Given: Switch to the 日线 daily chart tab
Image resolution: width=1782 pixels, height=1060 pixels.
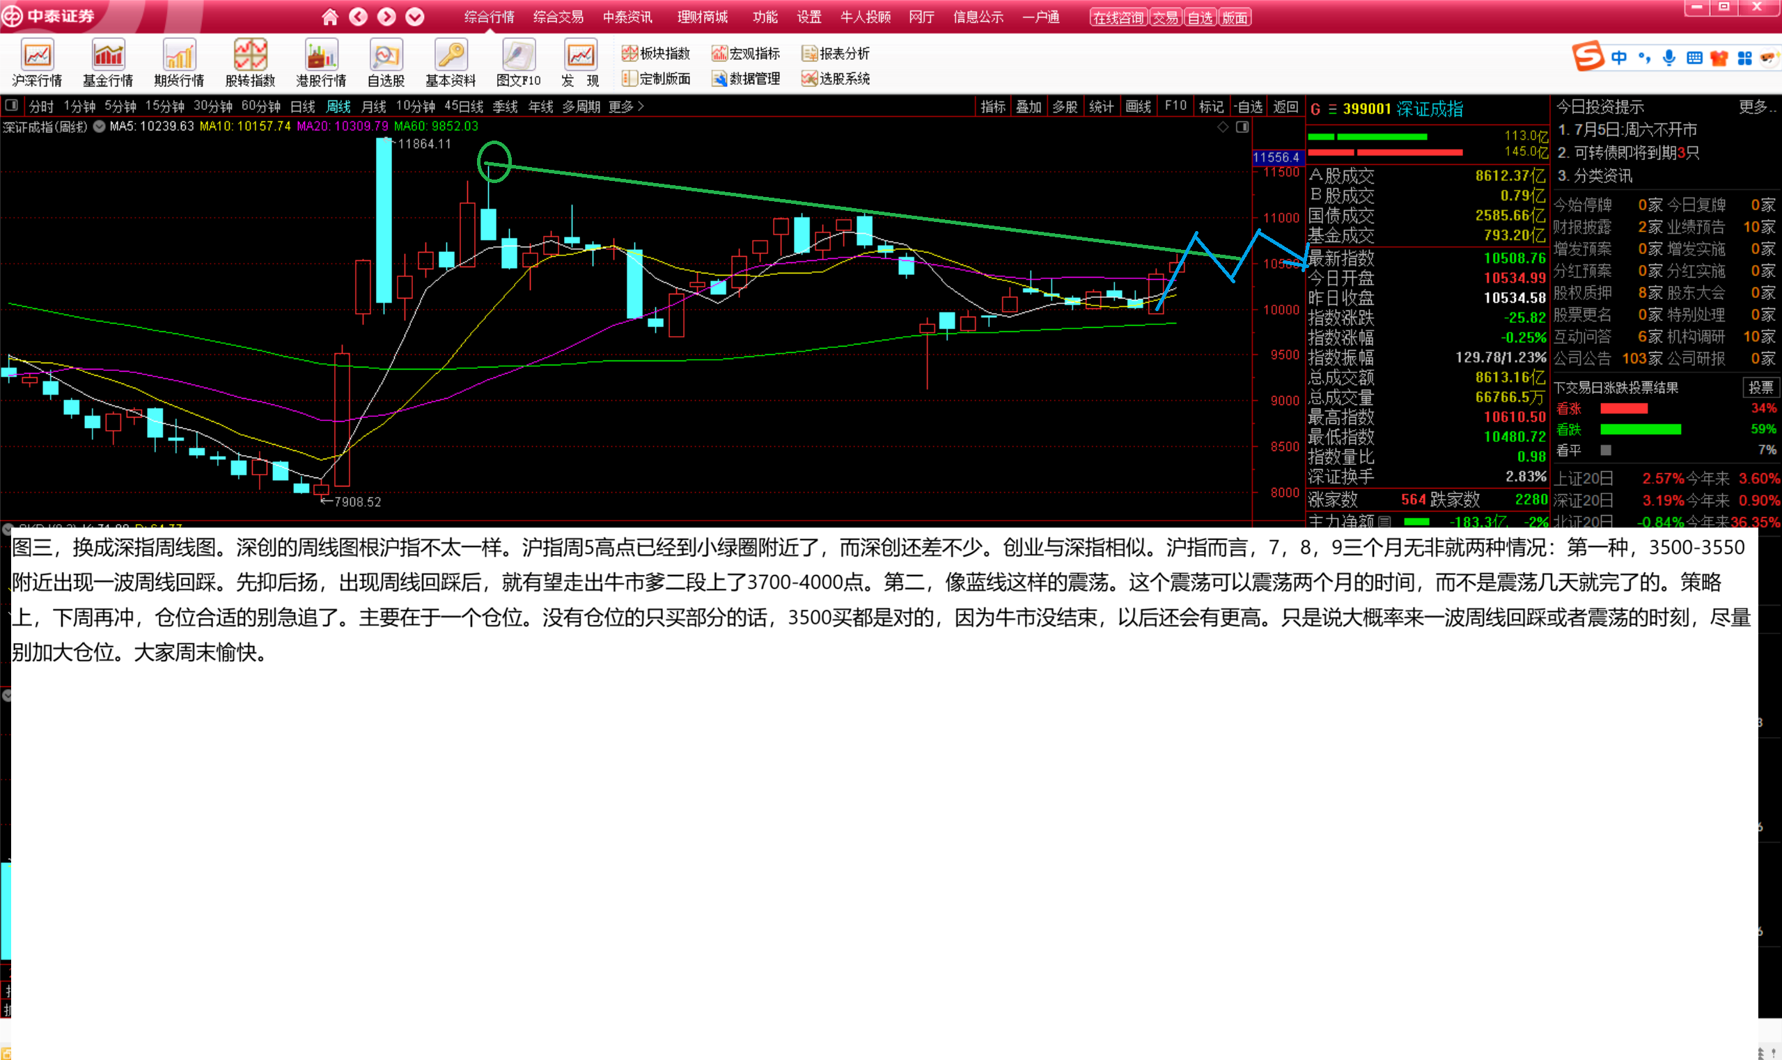Looking at the screenshot, I should tap(303, 106).
